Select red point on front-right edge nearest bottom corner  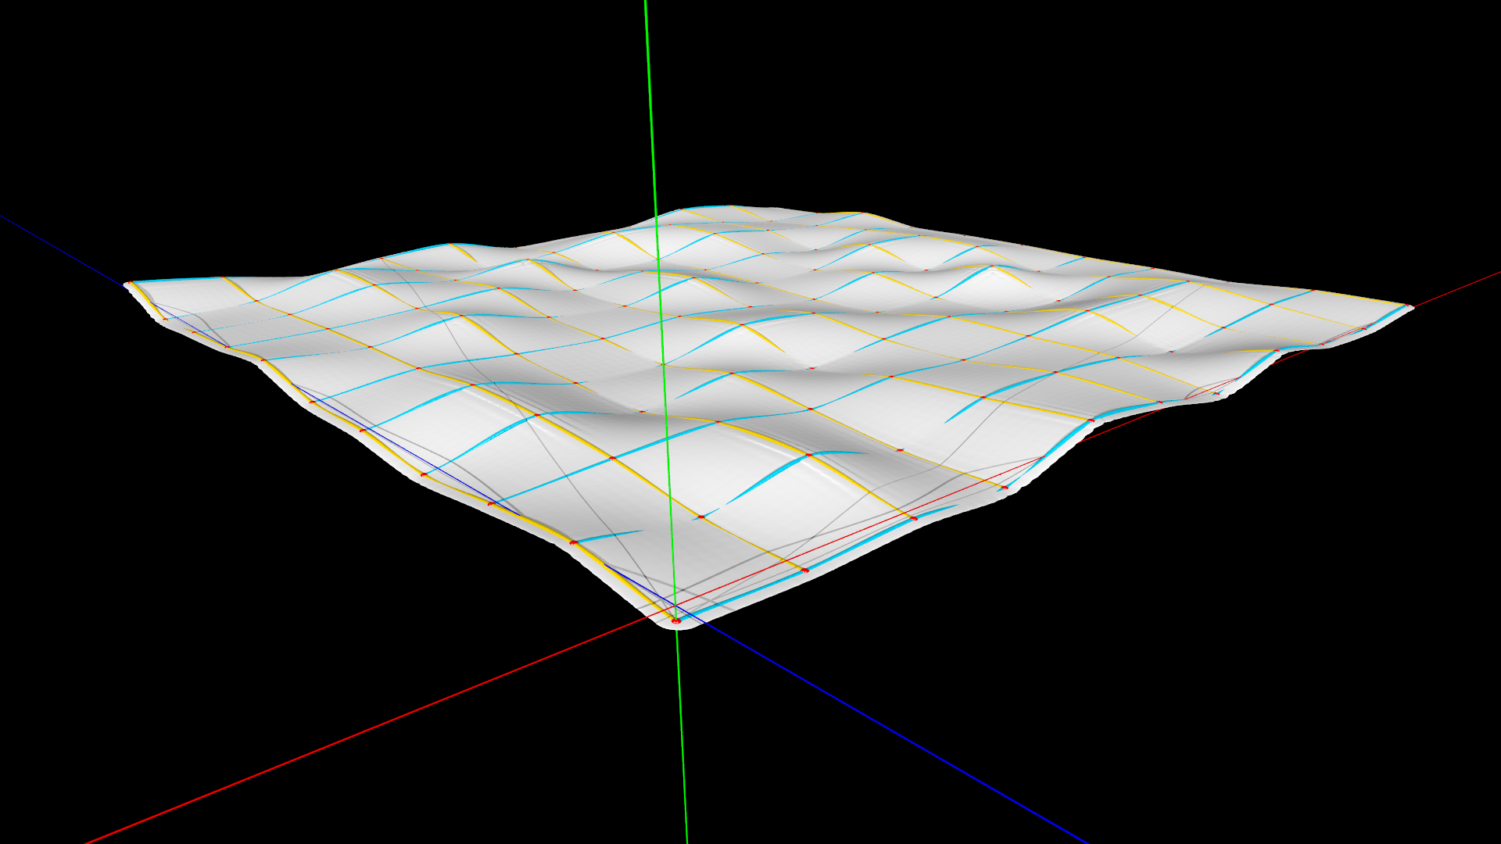tap(804, 570)
